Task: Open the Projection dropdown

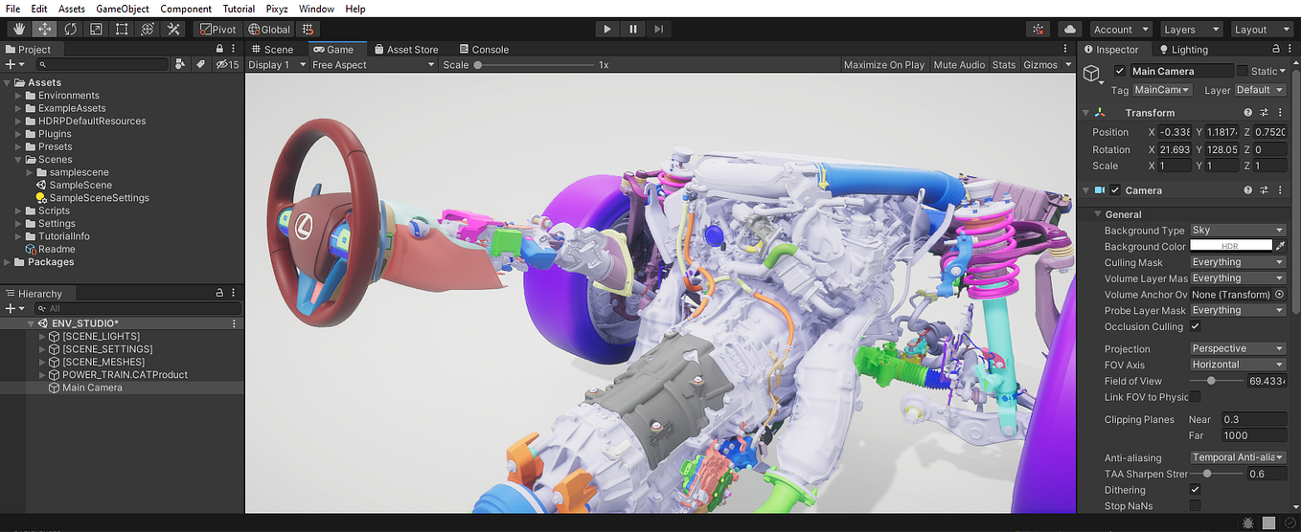Action: click(1238, 348)
